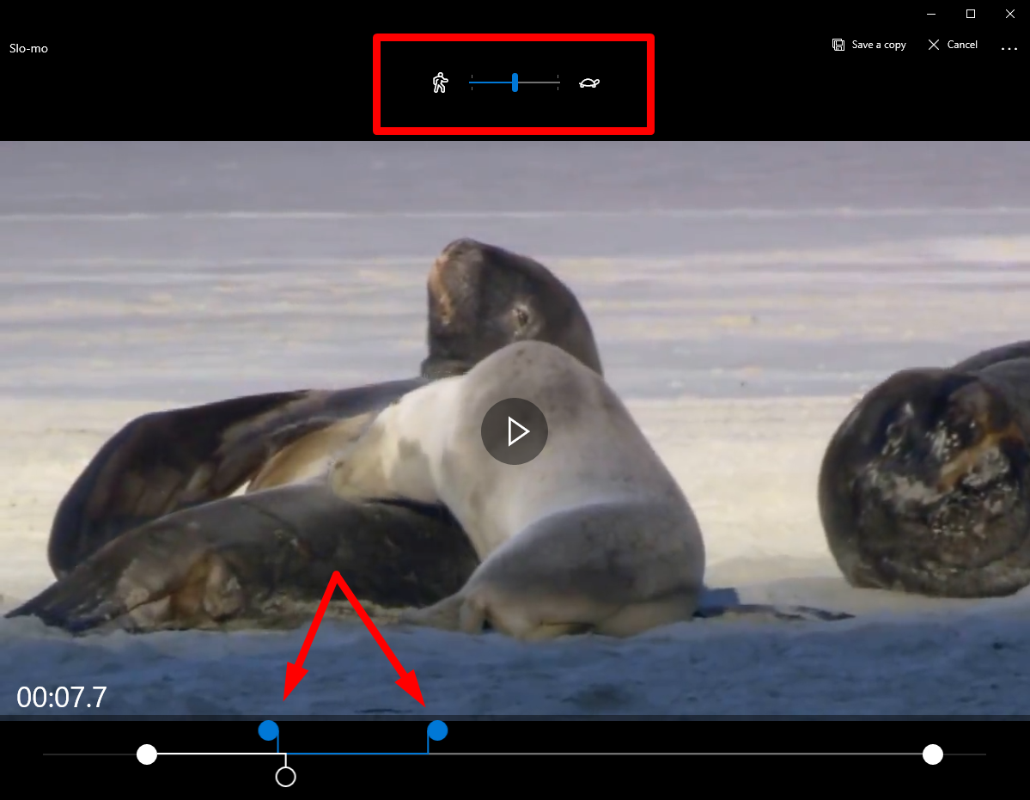Click the floppy disk Save a copy icon

[x=838, y=45]
